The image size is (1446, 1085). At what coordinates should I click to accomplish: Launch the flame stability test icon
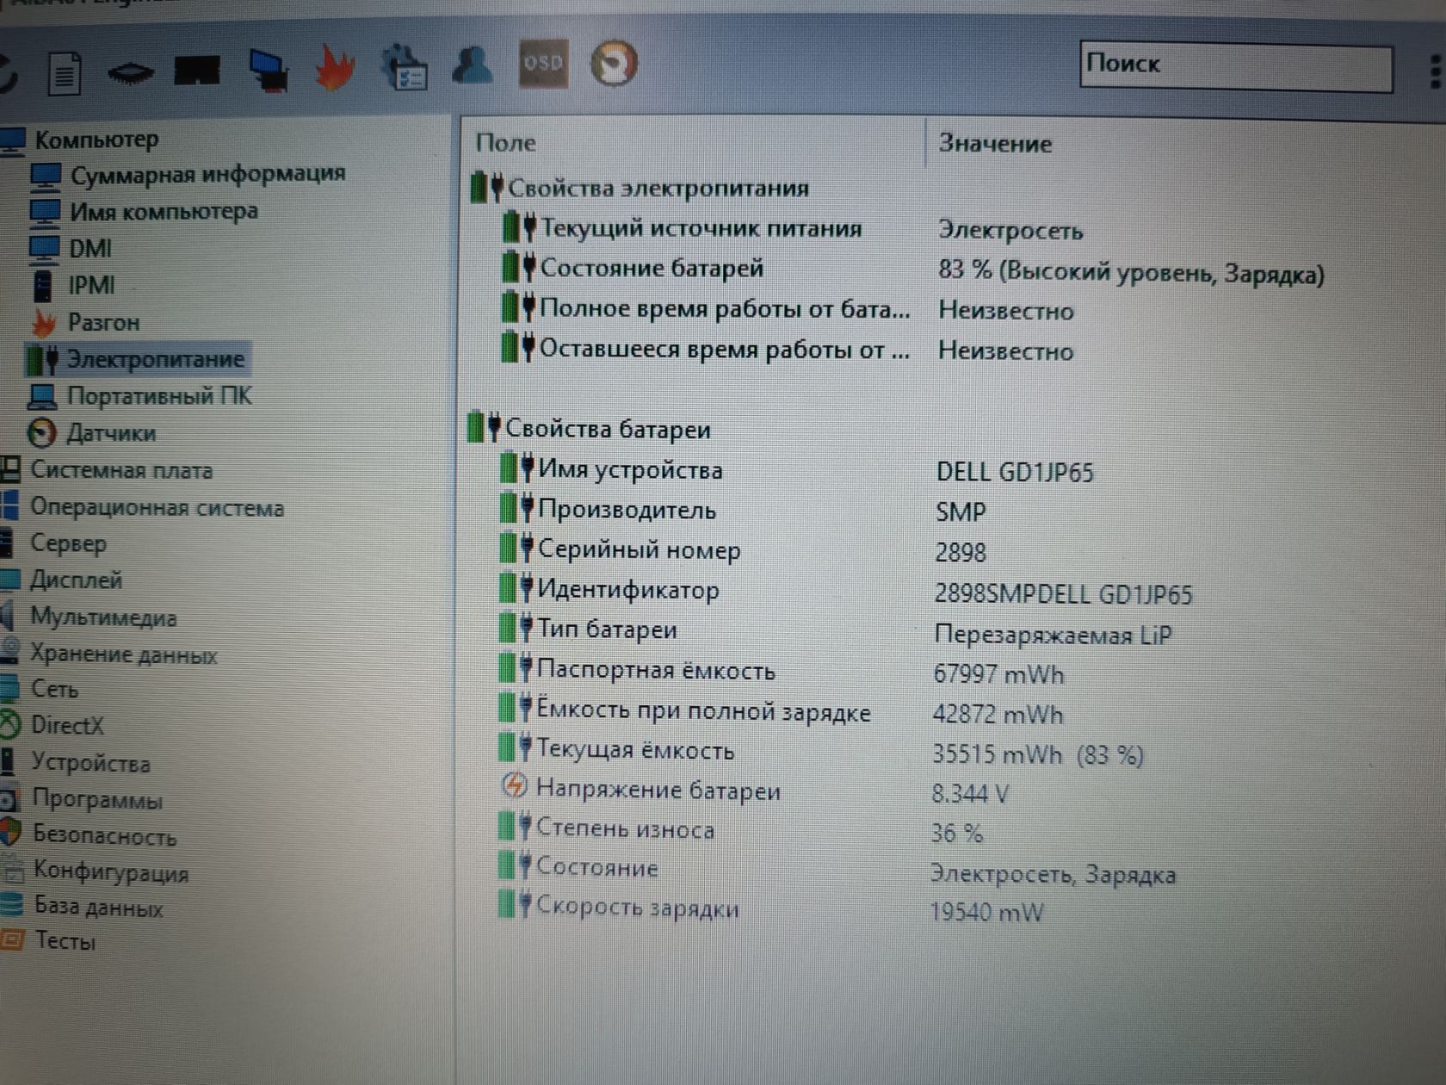[335, 67]
